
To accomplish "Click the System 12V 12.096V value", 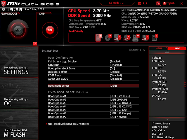I will (x=162, y=92).
